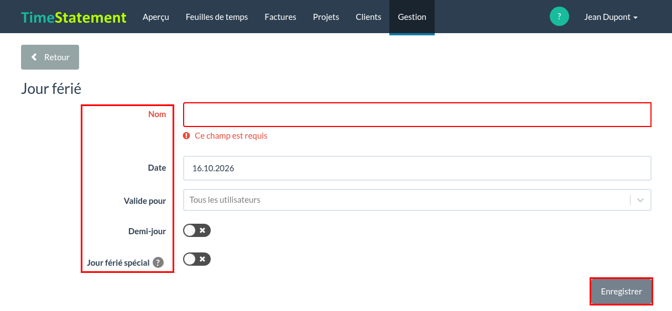Screen dimensions: 672x311
Task: Click the "Demi-jour" label
Action: point(147,231)
